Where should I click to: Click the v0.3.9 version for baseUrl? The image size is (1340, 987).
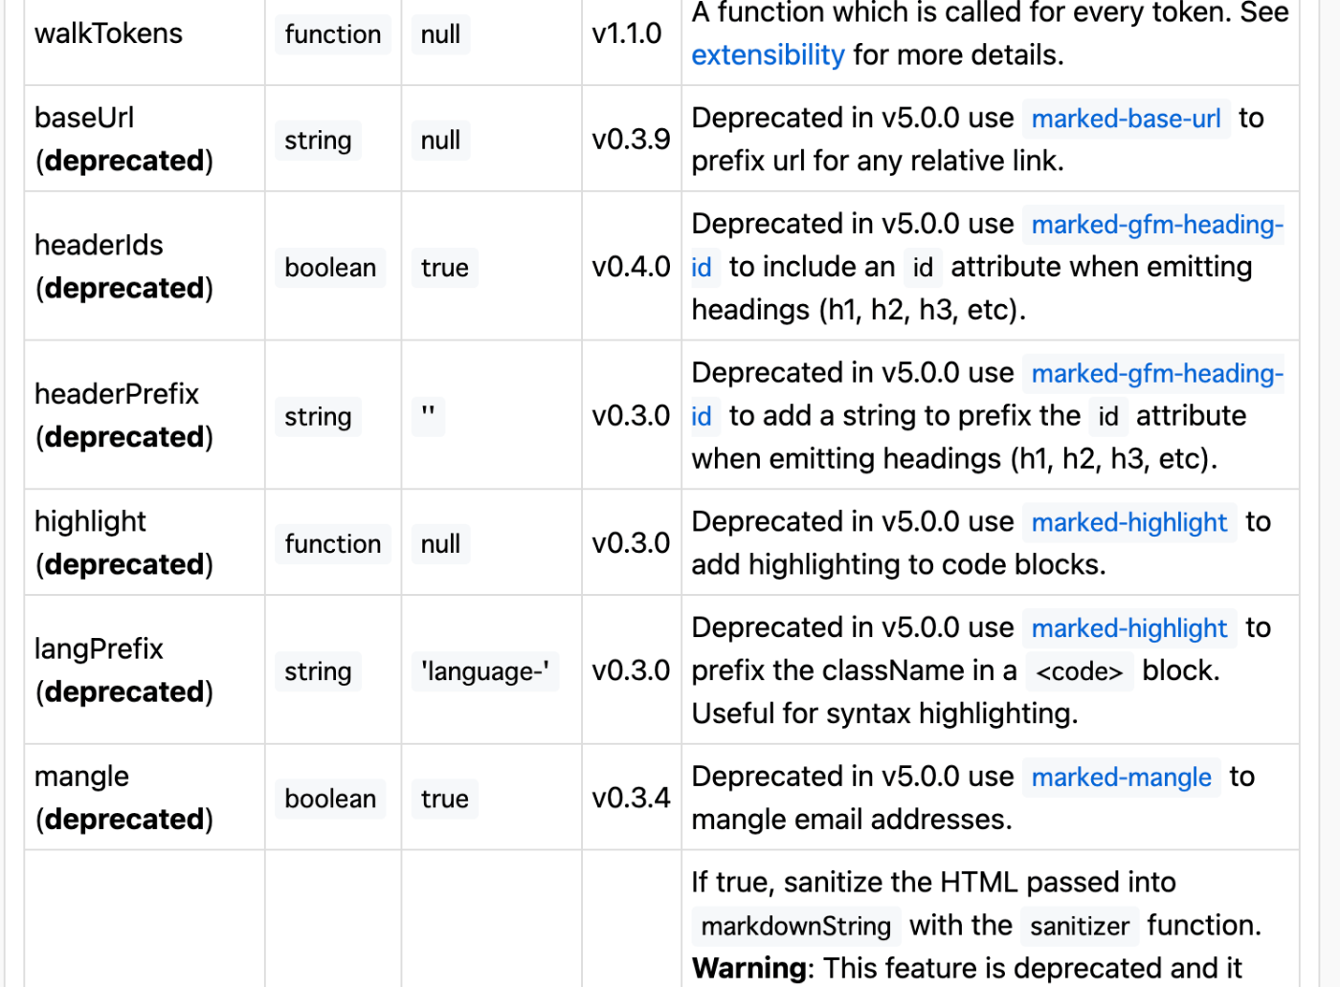[x=631, y=140]
